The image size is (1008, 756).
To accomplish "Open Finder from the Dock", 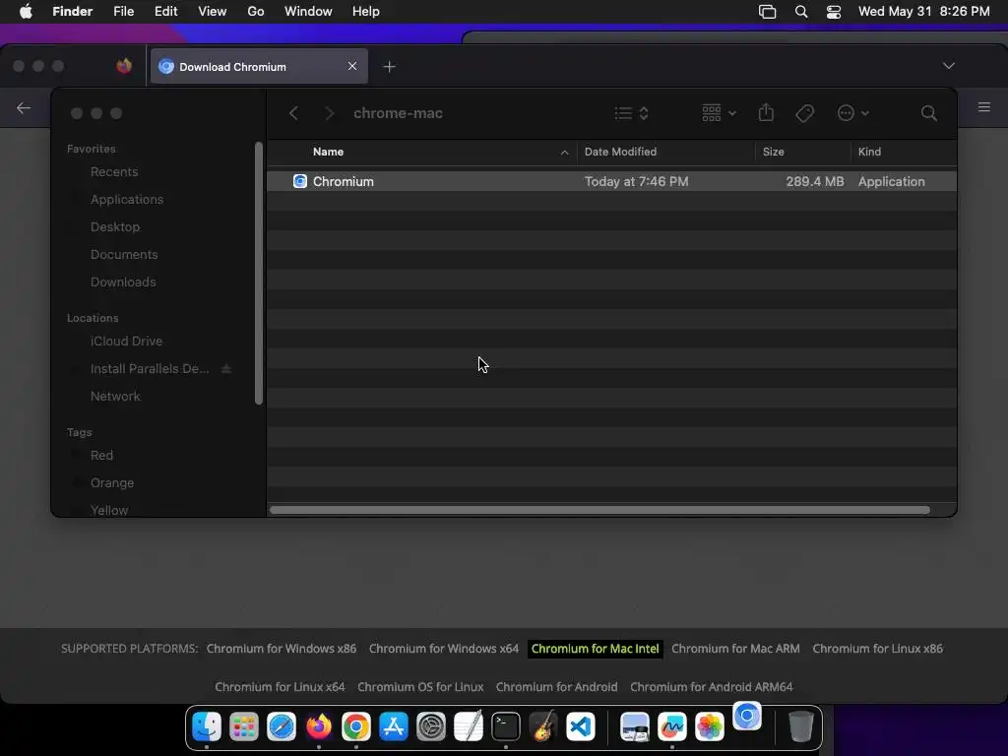I will tap(207, 727).
